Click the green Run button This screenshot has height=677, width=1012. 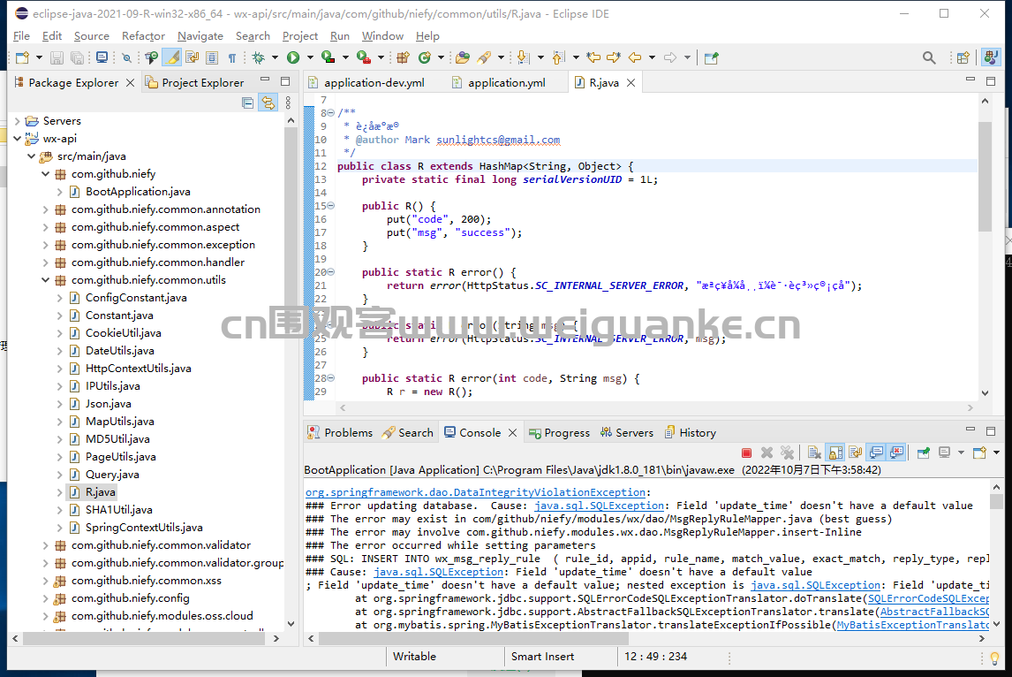(293, 58)
